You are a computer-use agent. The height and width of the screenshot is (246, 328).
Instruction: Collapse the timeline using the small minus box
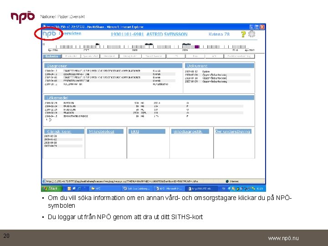pyautogui.click(x=44, y=44)
